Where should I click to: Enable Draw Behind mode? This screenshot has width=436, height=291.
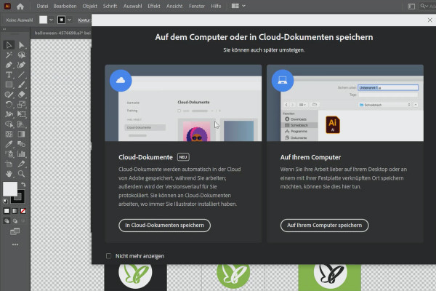pyautogui.click(x=15, y=221)
